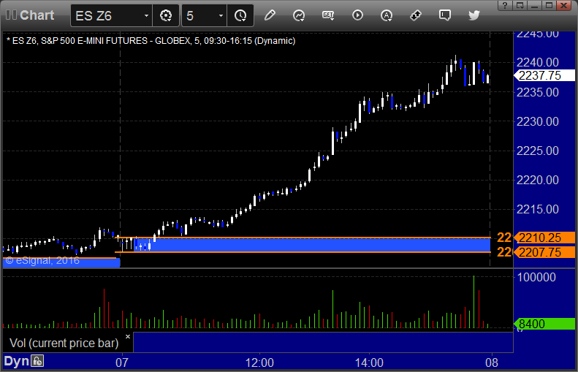Share chart via Twitter bird icon
This screenshot has width=578, height=372.
coord(474,15)
